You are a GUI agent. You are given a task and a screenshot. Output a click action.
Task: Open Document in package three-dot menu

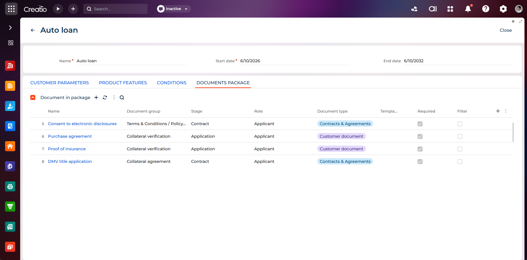tap(114, 97)
